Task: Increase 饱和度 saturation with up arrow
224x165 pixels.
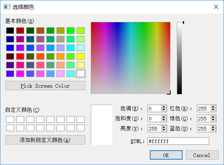Action: [164, 117]
